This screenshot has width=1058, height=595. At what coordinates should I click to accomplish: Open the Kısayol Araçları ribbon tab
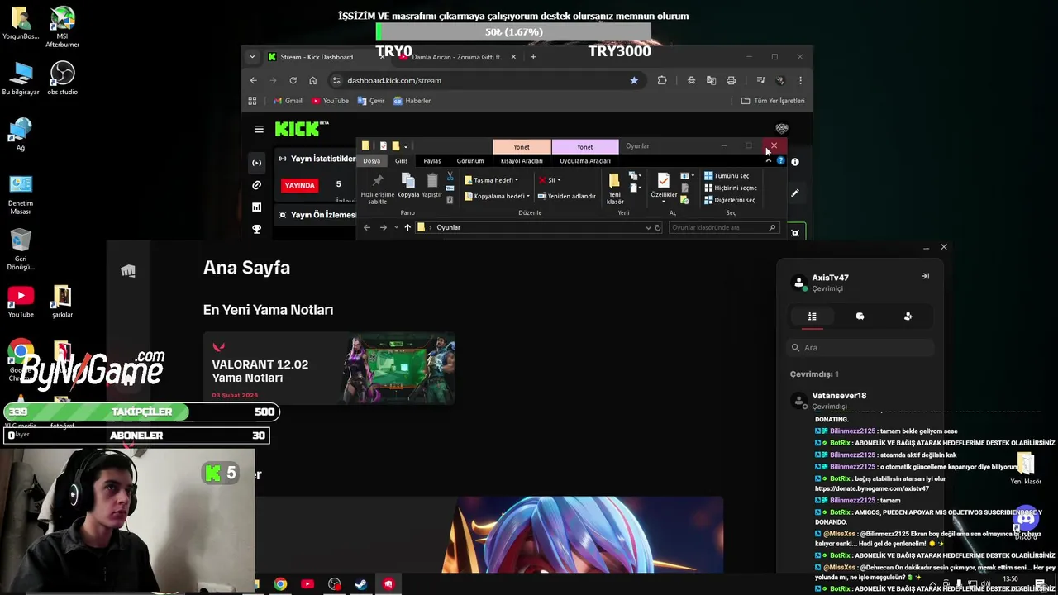(x=522, y=161)
